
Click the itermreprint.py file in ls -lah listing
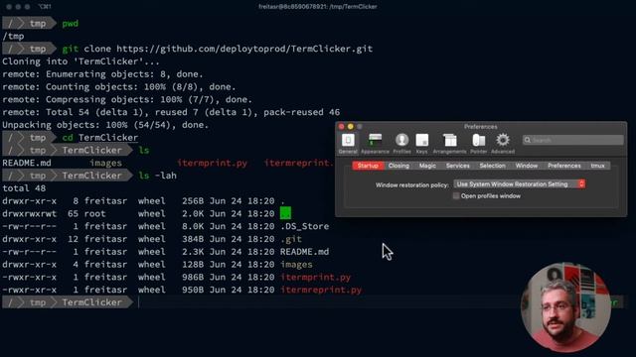click(321, 290)
